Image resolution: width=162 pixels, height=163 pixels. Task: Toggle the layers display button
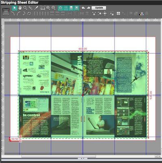click(x=71, y=8)
